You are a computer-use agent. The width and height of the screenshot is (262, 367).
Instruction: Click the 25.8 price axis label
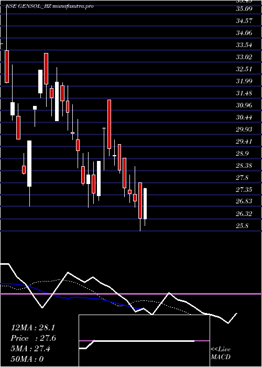[x=242, y=226]
